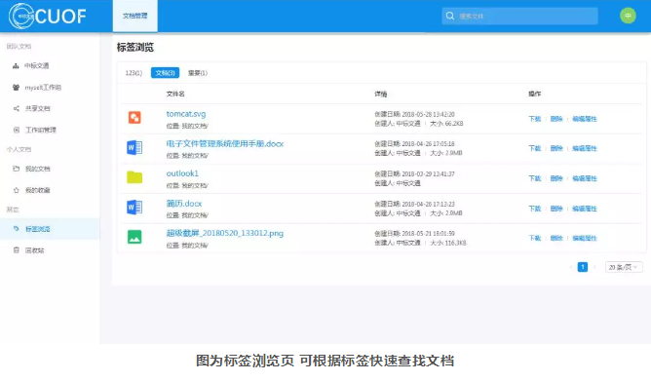
Task: Click size text 大小: 116.3KB
Action: point(448,243)
